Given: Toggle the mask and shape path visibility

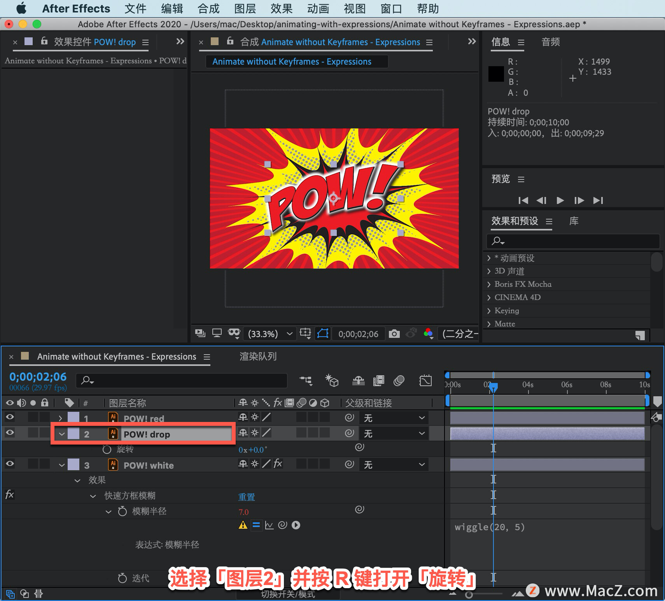Looking at the screenshot, I should tap(323, 334).
